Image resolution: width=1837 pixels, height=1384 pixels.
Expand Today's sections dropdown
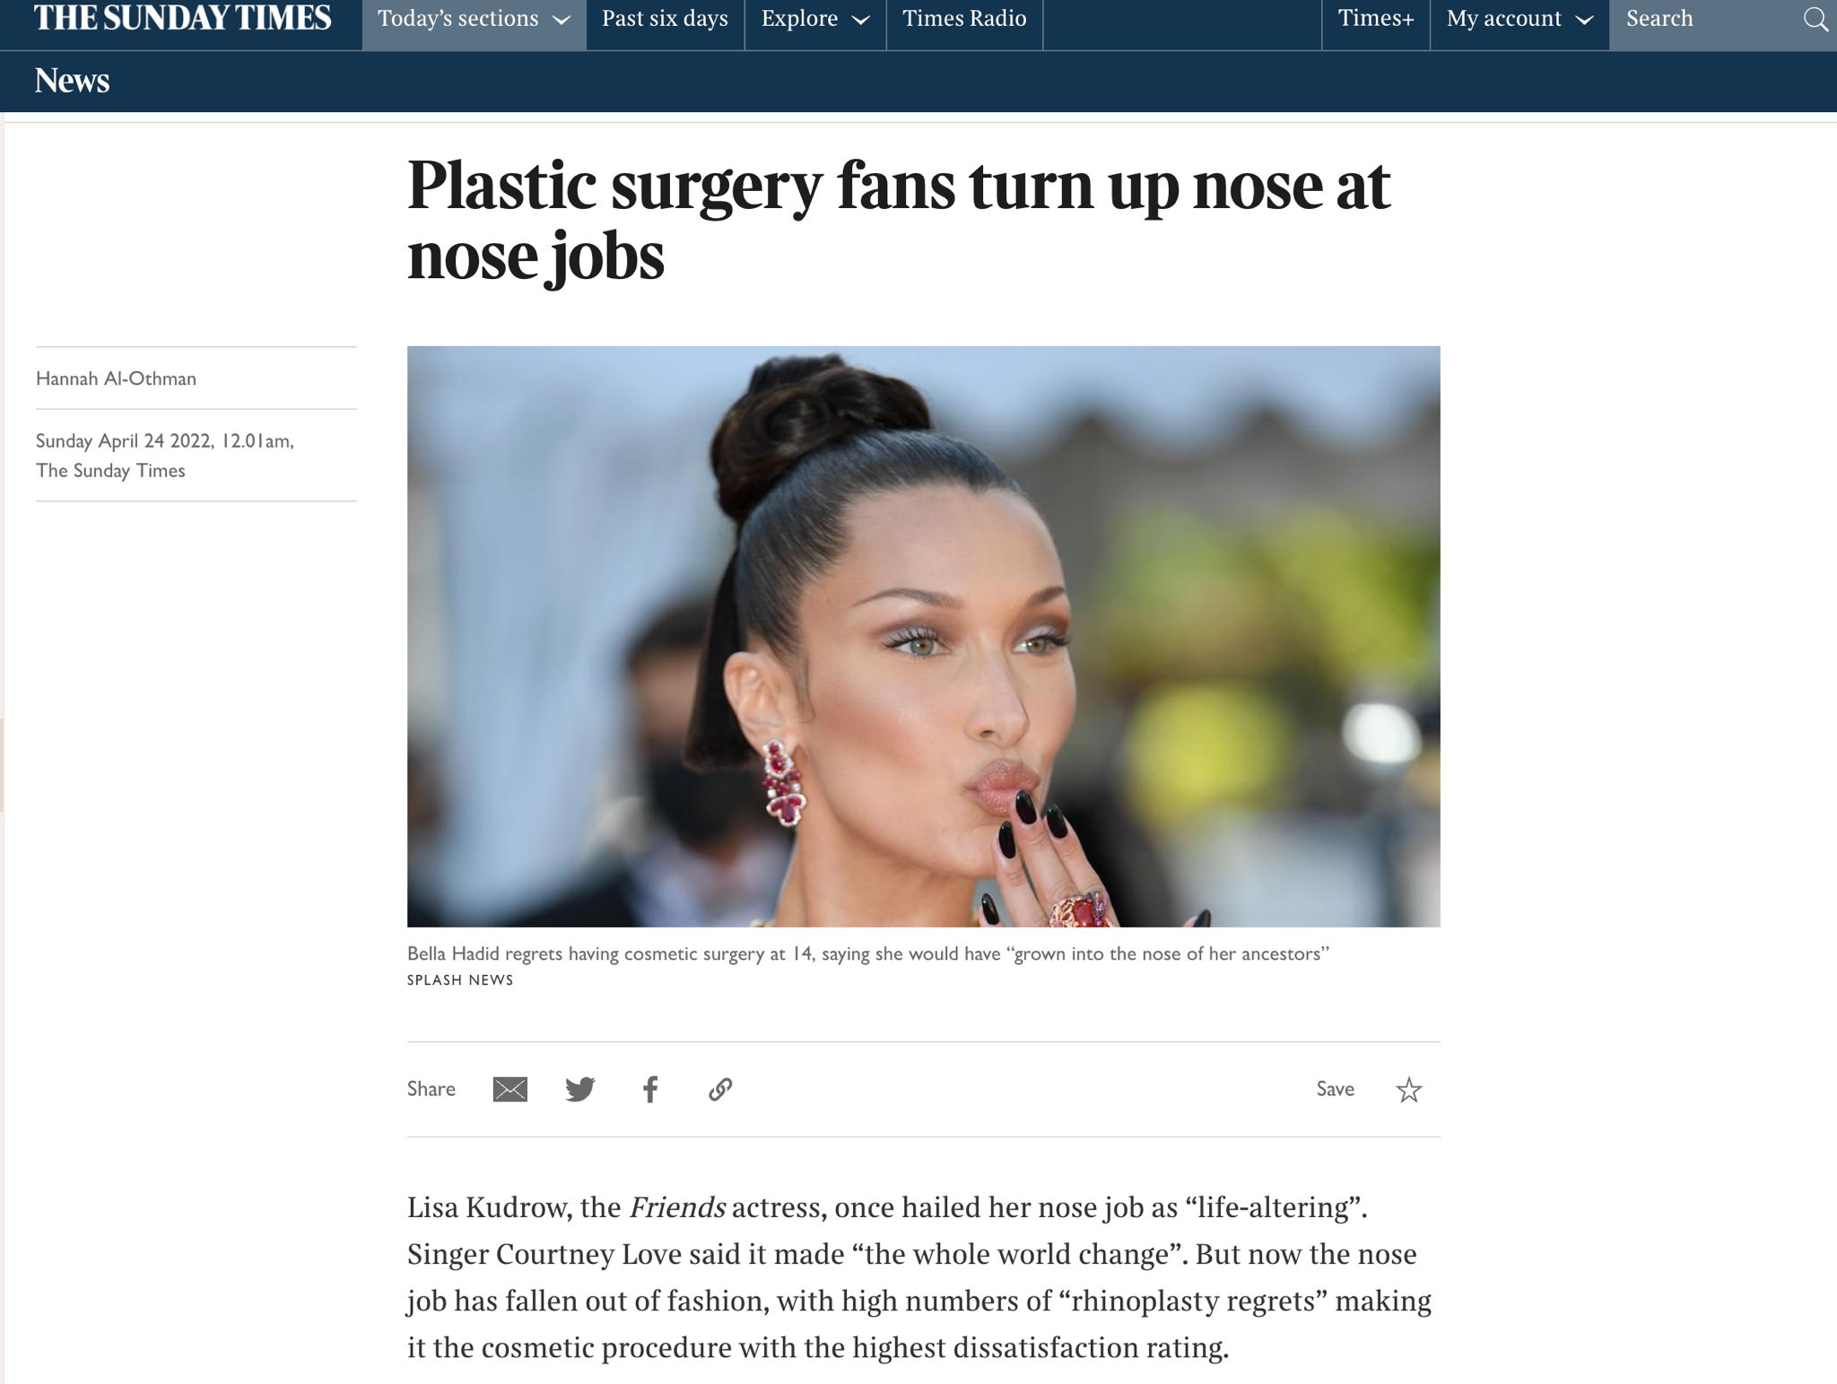[474, 19]
